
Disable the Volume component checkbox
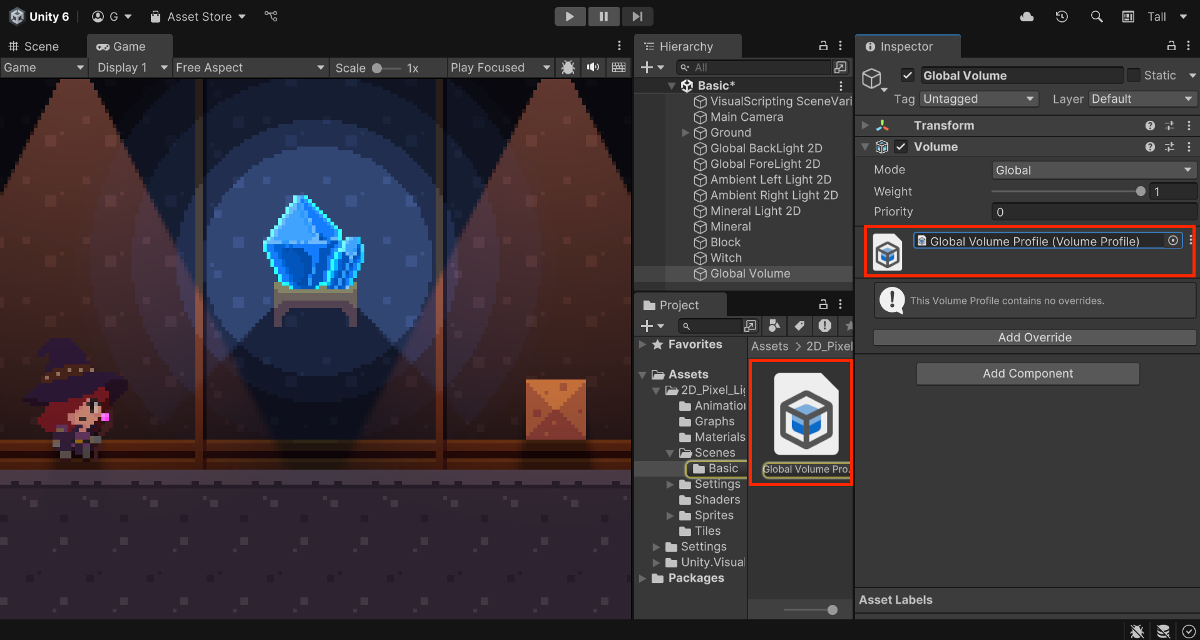[901, 147]
